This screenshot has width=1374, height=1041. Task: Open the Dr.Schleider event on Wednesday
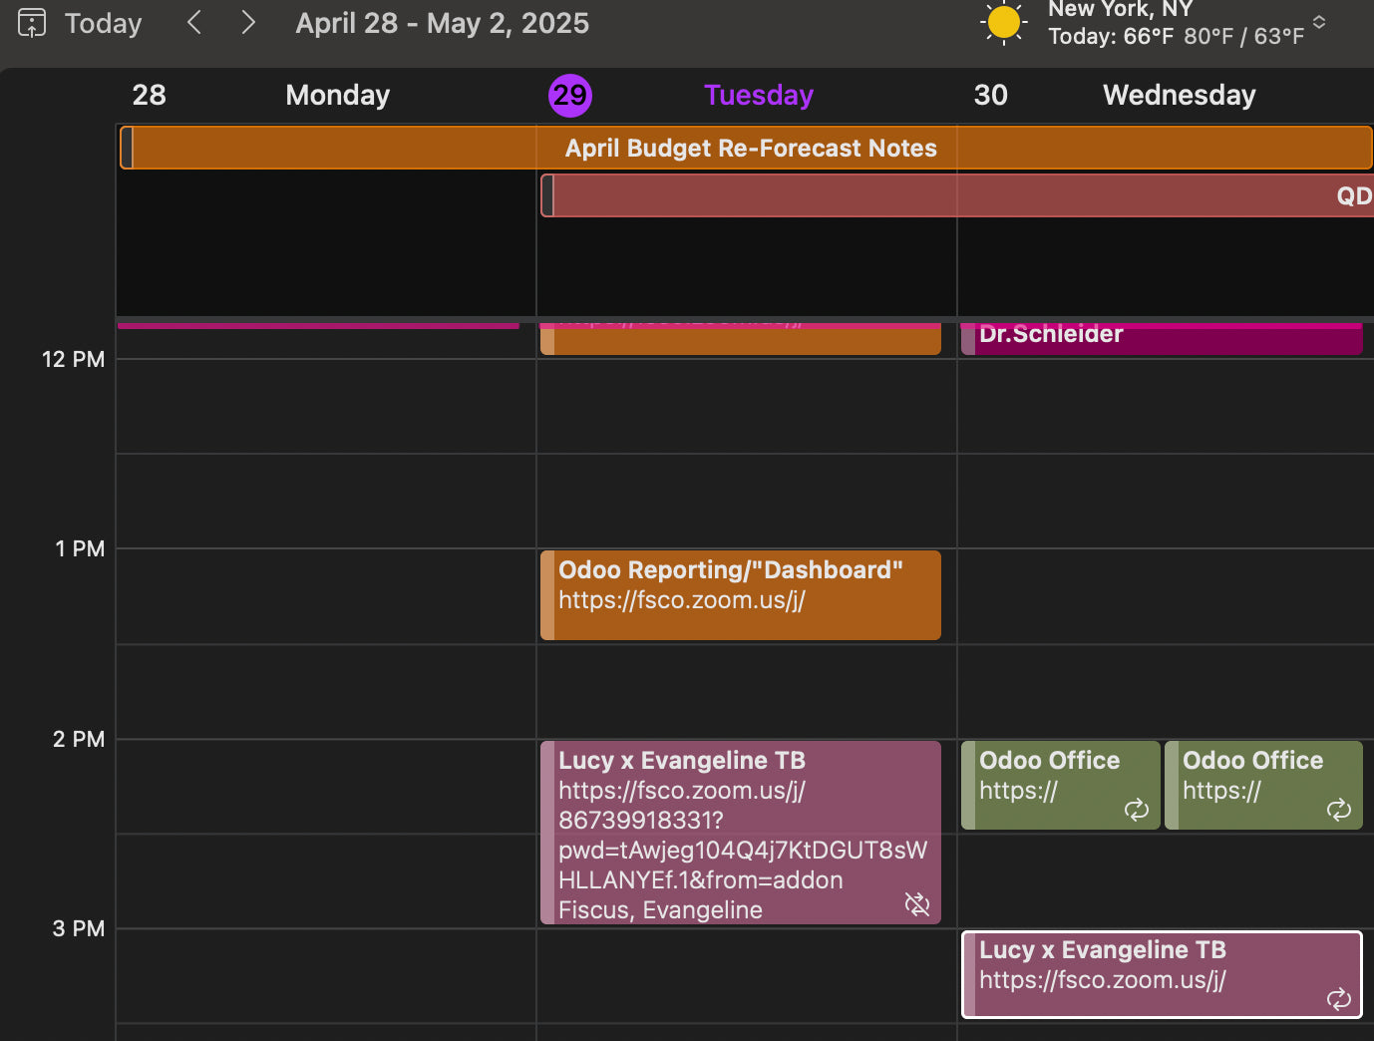pyautogui.click(x=1051, y=336)
